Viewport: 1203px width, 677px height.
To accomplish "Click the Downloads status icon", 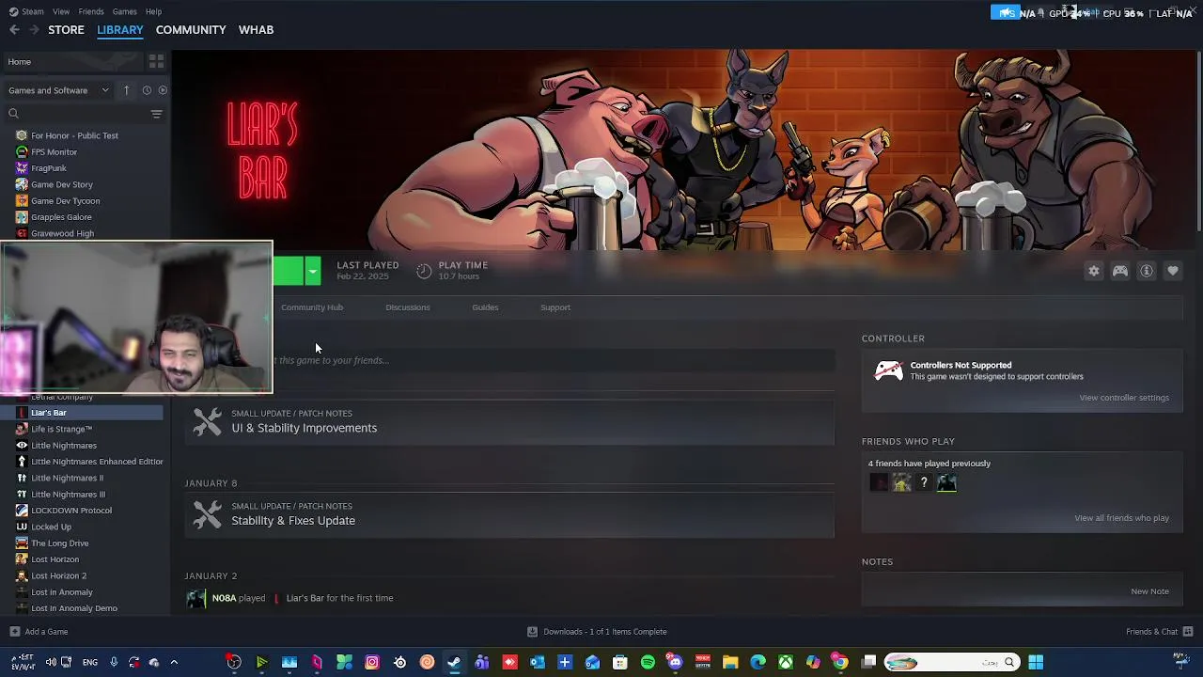I will coord(532,632).
